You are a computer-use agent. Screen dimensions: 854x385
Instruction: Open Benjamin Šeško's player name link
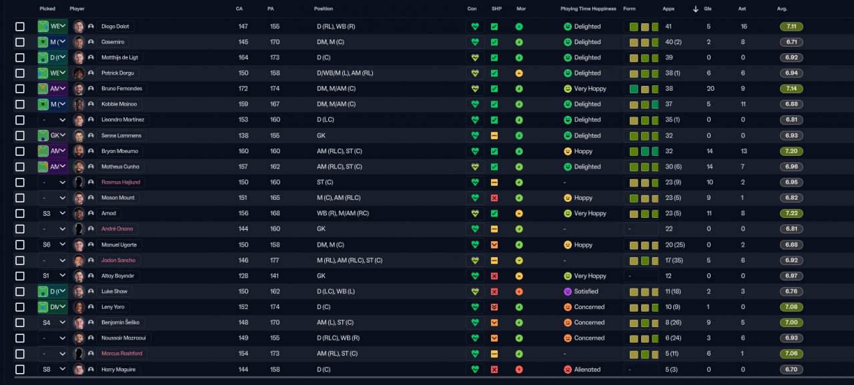click(x=120, y=322)
